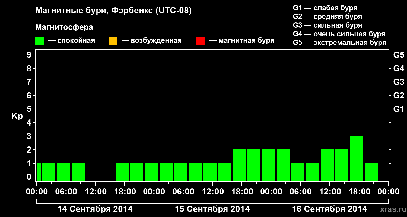407x217 pixels.
Task: Click the 18:00 time label for 14 Сентября
Action: click(x=125, y=192)
